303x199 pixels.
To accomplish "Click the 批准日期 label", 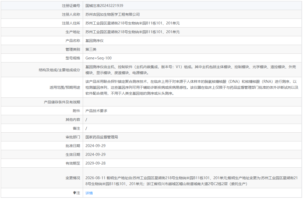I will (73, 146).
